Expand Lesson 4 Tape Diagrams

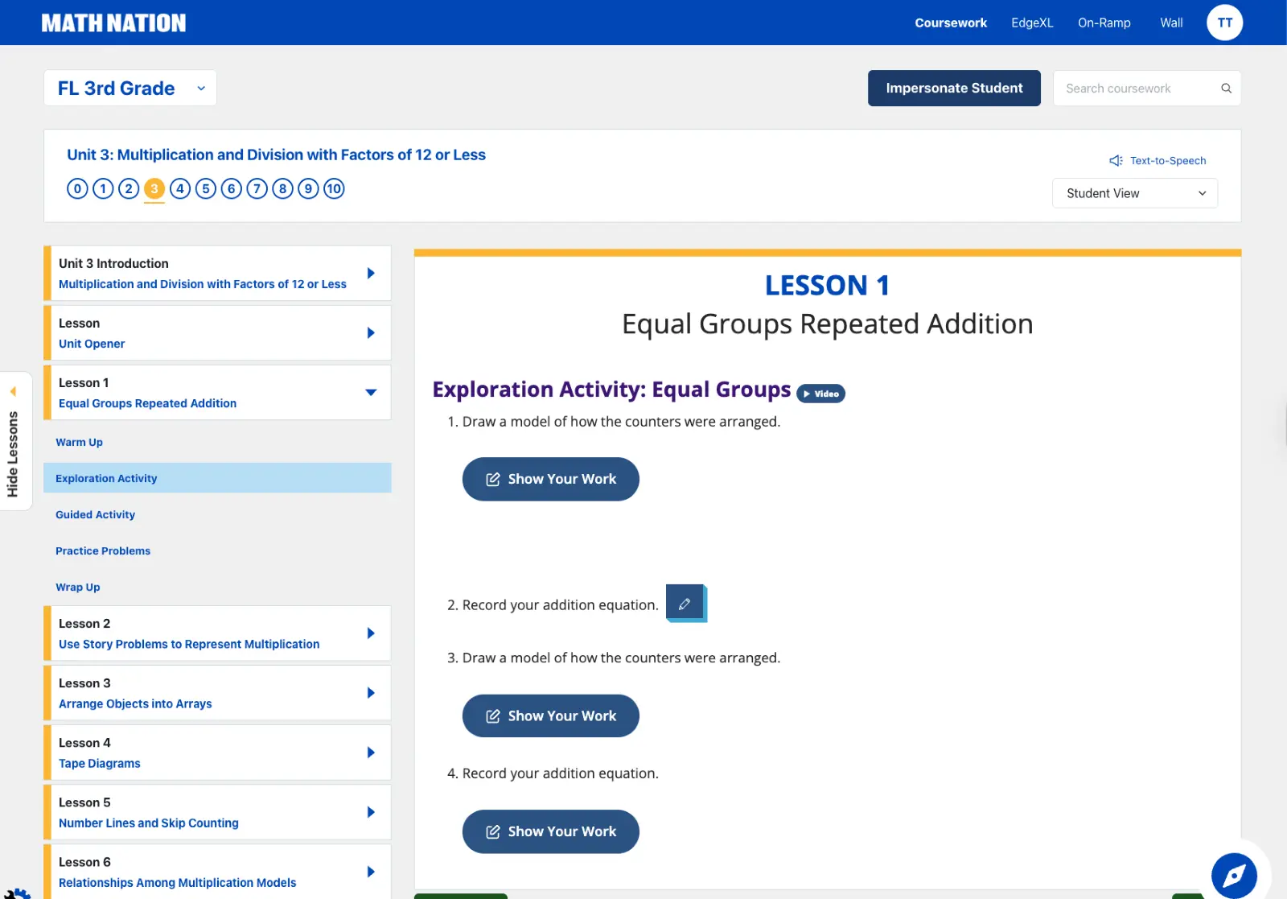coord(371,753)
